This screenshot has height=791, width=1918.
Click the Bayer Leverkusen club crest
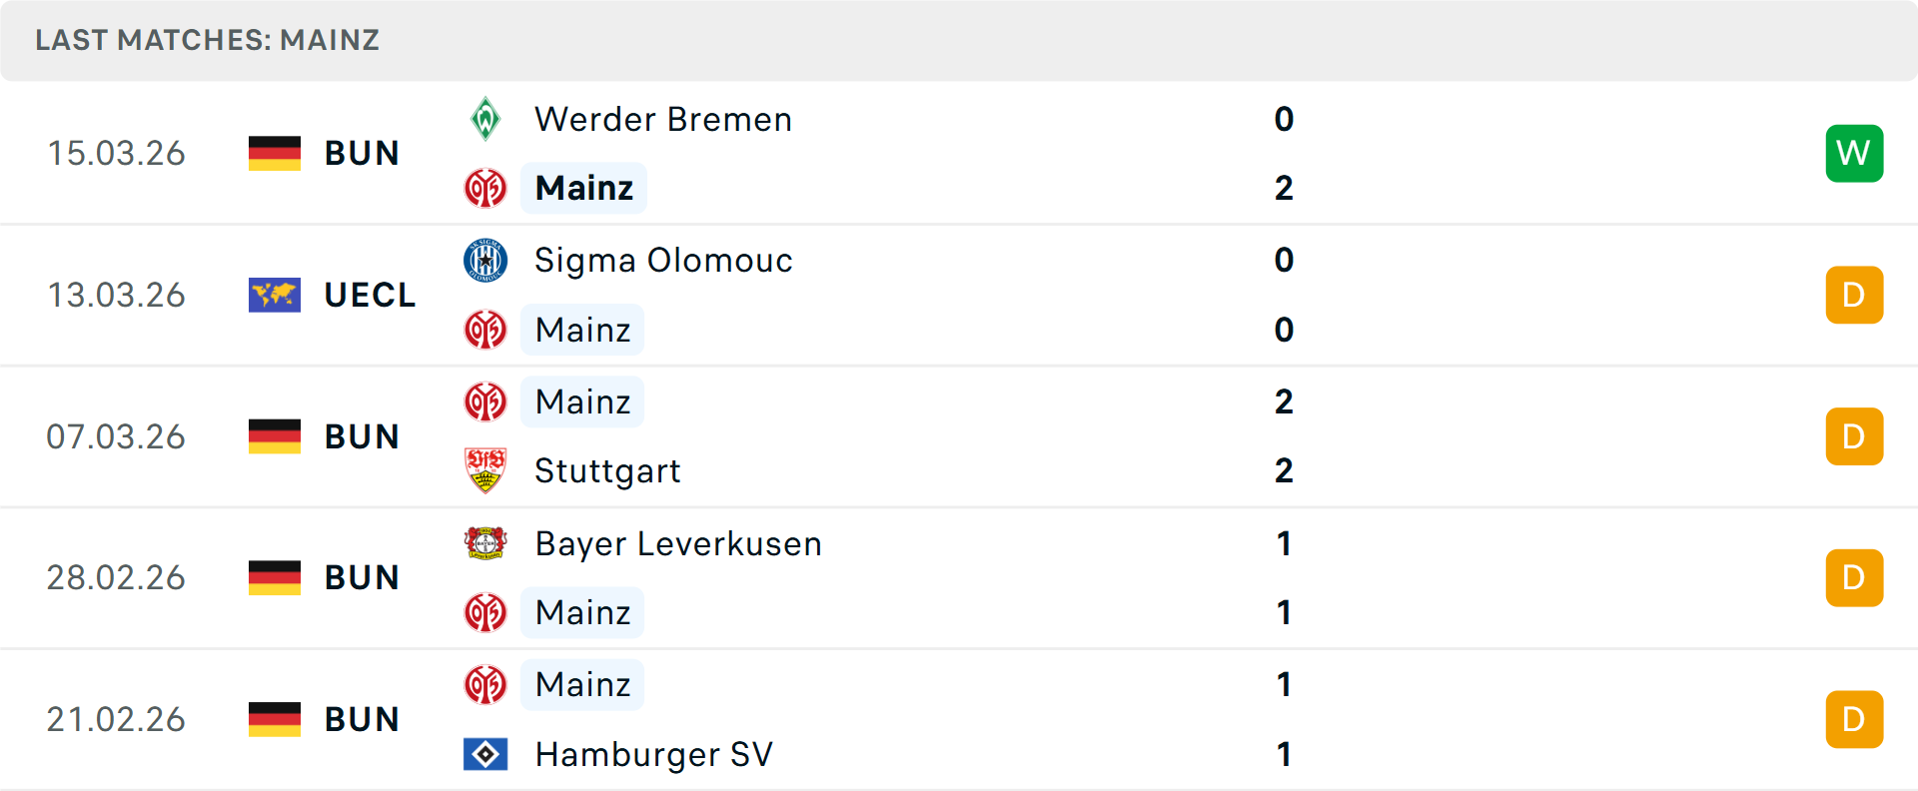(485, 543)
